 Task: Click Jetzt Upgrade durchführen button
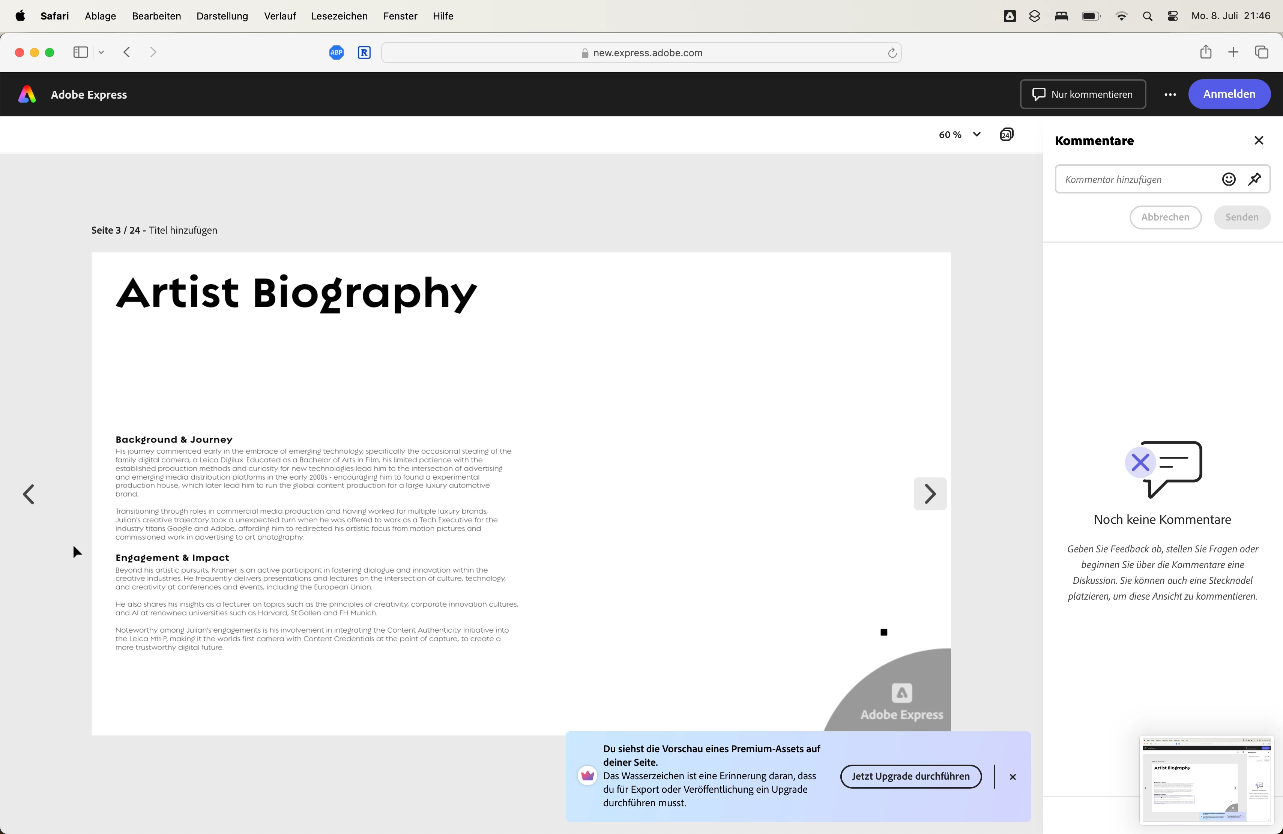point(910,776)
